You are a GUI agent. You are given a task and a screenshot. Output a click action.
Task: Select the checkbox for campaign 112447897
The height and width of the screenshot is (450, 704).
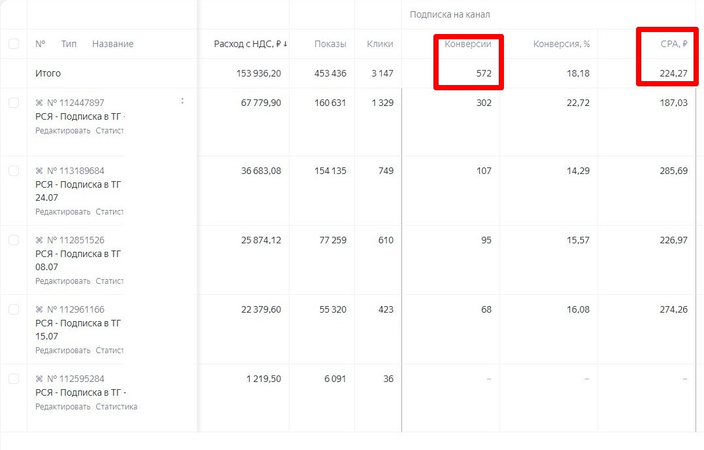point(14,103)
